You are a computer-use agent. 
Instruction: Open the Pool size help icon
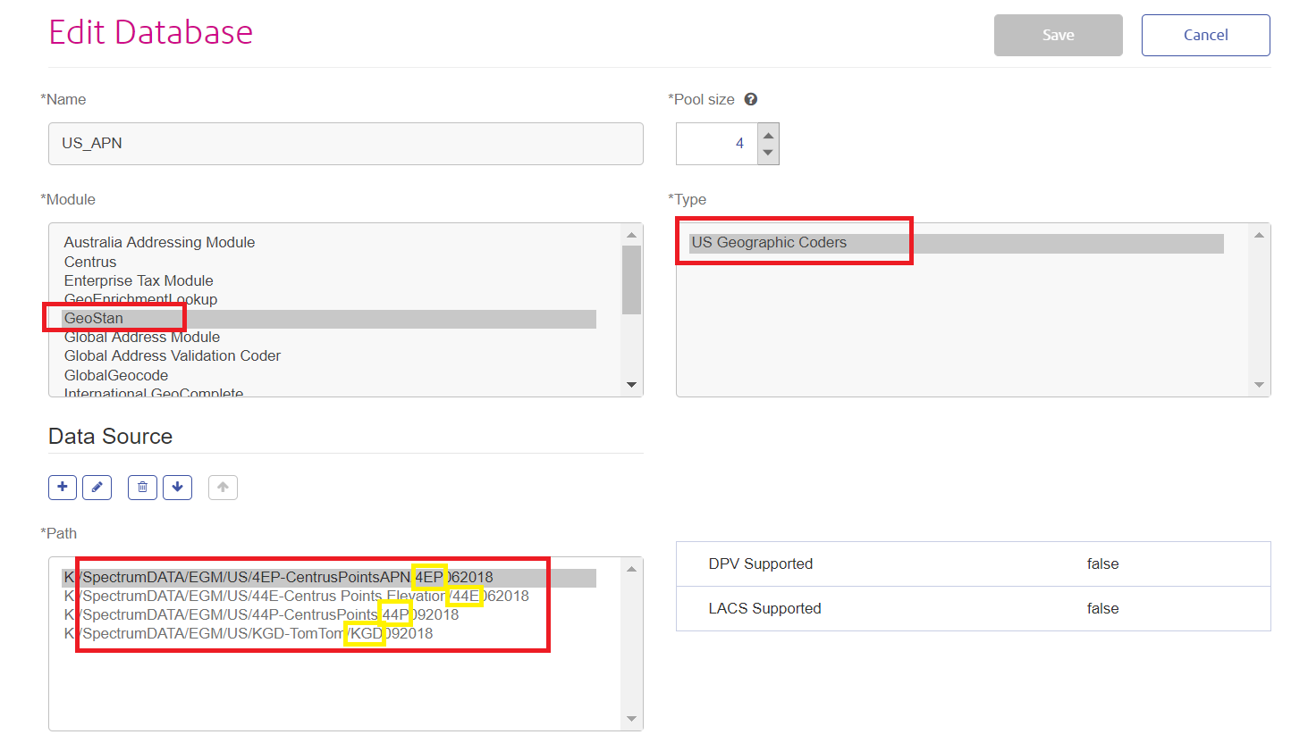(750, 98)
